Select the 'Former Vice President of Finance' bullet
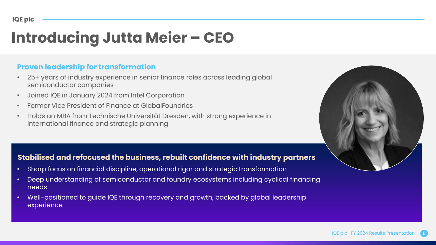 point(110,106)
